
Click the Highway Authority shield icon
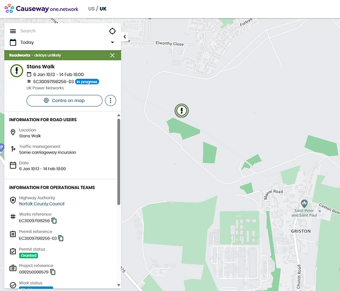13,200
